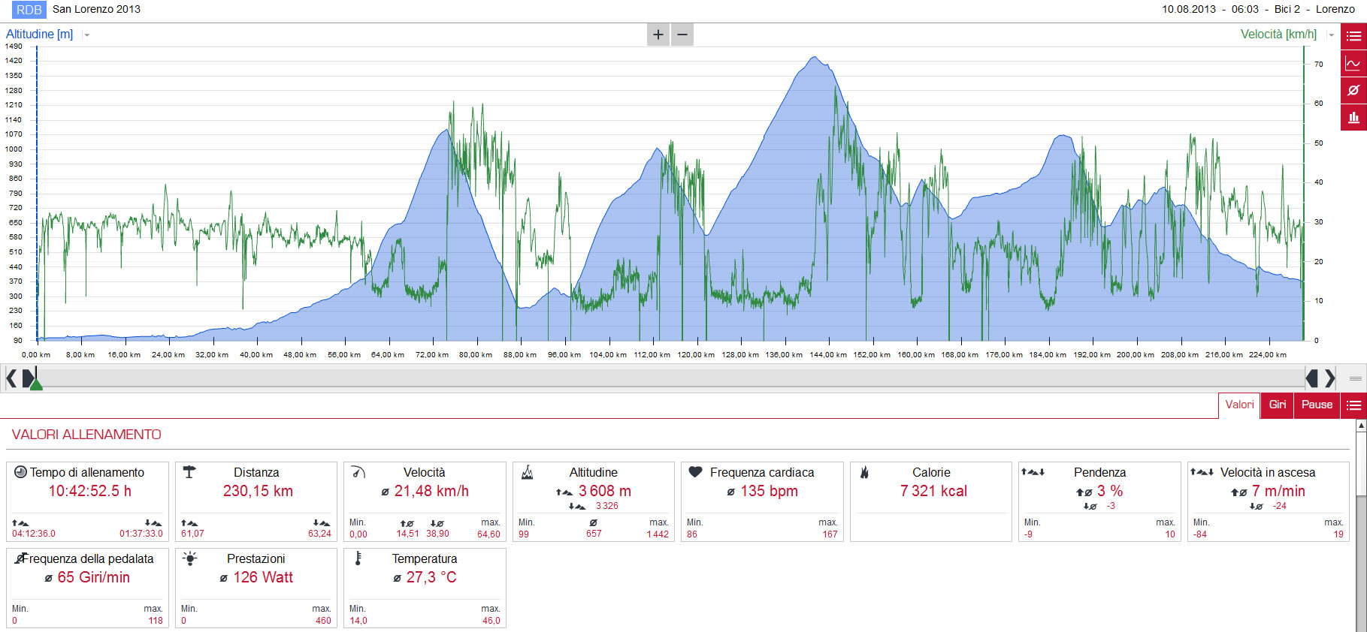The height and width of the screenshot is (632, 1367).
Task: Switch to the bar chart icon
Action: click(x=1353, y=117)
